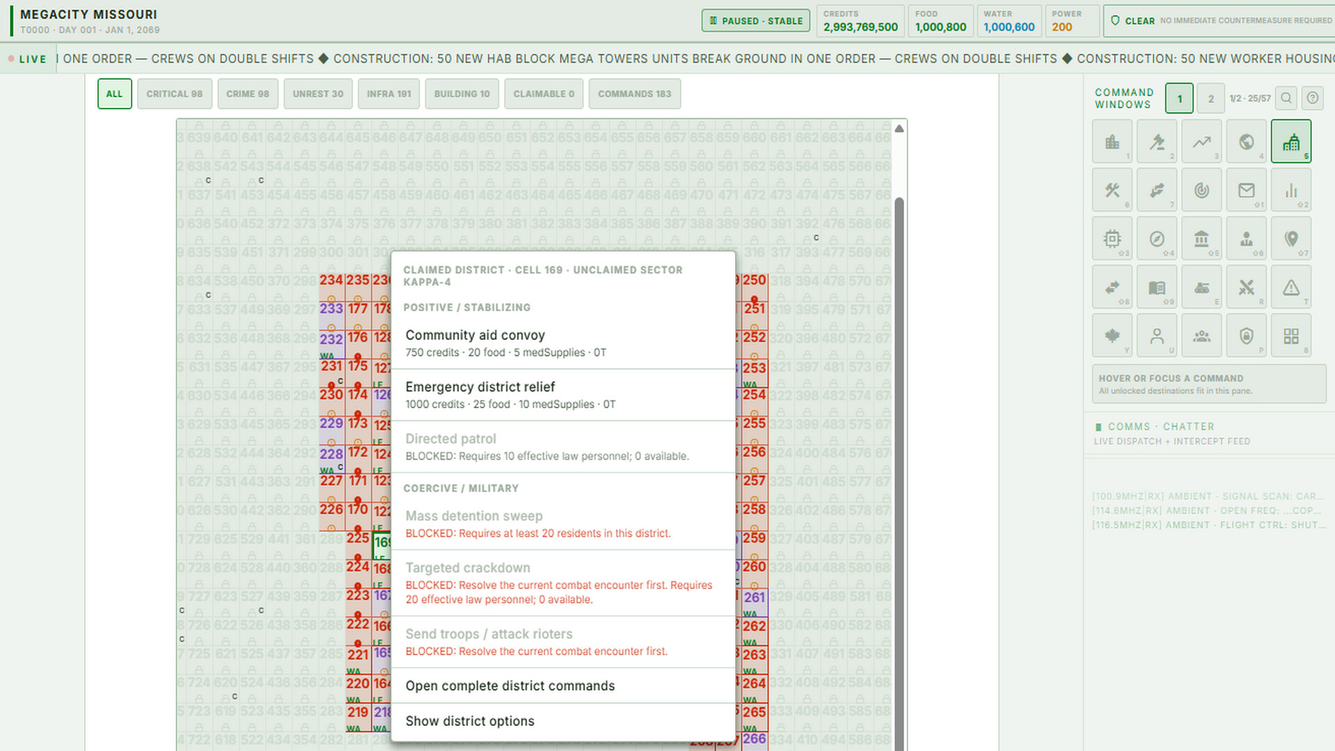This screenshot has width=1335, height=751.
Task: Open the bank institution command window
Action: point(1201,239)
